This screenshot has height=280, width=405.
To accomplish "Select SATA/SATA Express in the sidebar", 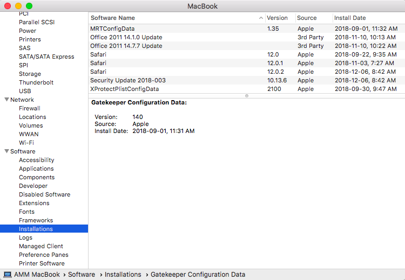I will pos(46,57).
